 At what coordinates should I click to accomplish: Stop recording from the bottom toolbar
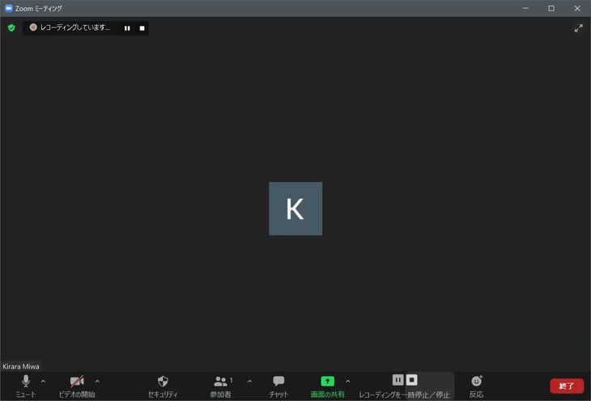tap(411, 380)
